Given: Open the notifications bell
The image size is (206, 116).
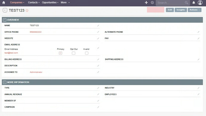Looking at the screenshot, I should click(x=194, y=2).
